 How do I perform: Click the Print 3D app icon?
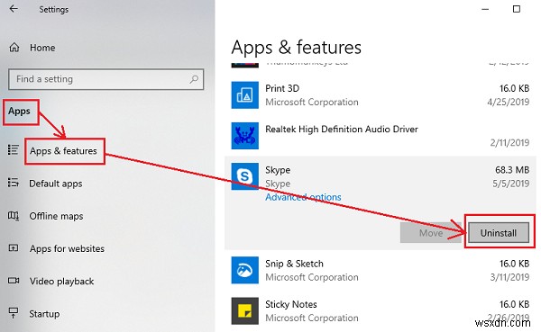pos(244,95)
